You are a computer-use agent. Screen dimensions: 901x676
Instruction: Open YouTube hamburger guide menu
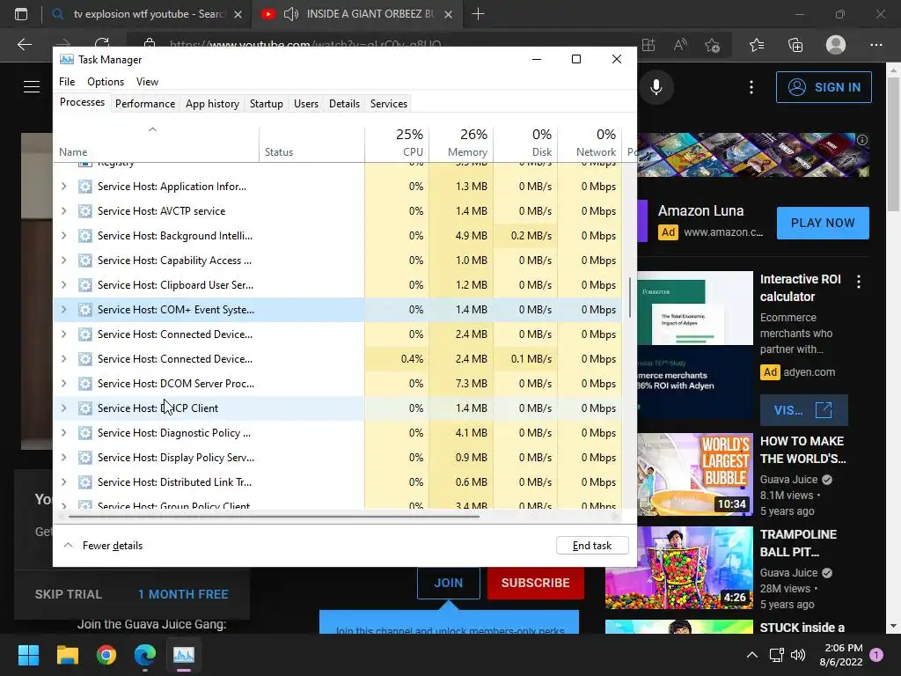[32, 87]
